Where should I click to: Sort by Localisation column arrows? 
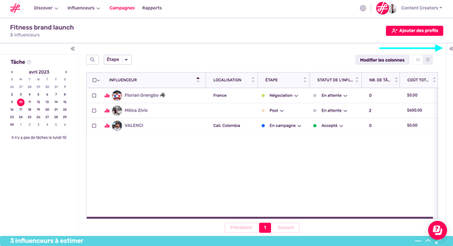(253, 80)
